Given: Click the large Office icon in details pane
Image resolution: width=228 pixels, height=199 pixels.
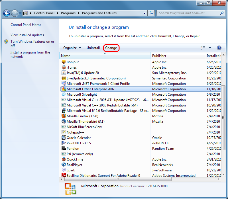Looking at the screenshot, I should [x=70, y=189].
